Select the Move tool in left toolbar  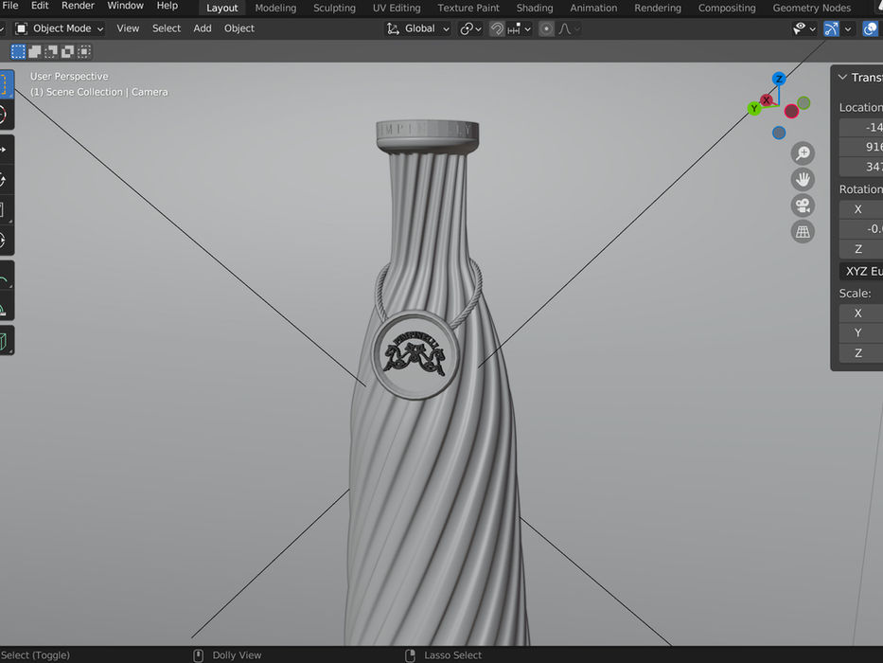(x=5, y=150)
